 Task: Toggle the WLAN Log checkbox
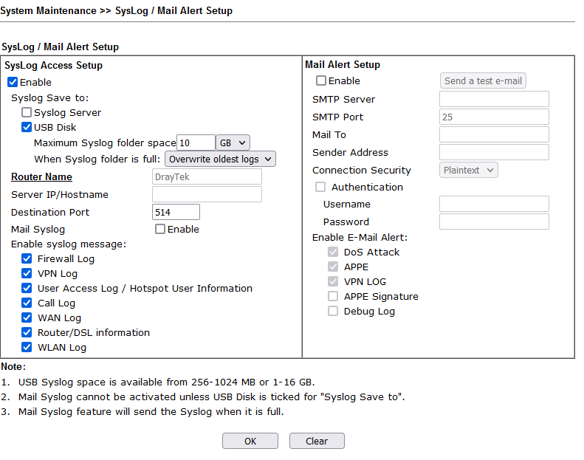pyautogui.click(x=27, y=347)
